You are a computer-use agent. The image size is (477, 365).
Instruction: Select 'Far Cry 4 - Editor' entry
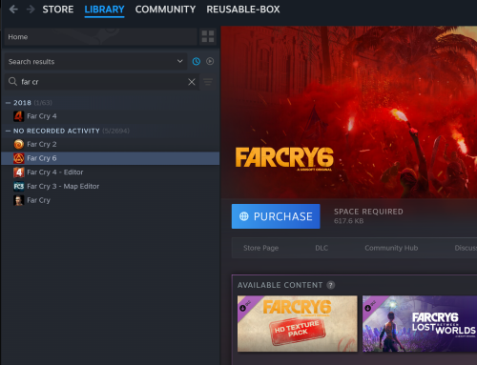[x=111, y=172]
